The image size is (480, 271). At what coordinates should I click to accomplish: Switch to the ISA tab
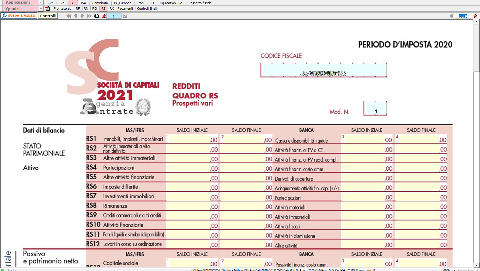(x=83, y=3)
